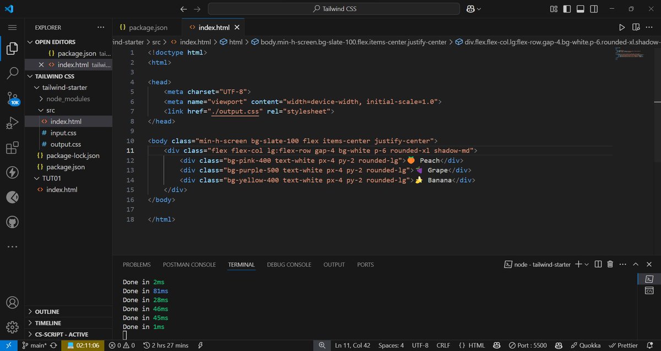Open preview to the side icon
The image size is (661, 351).
pos(636,27)
